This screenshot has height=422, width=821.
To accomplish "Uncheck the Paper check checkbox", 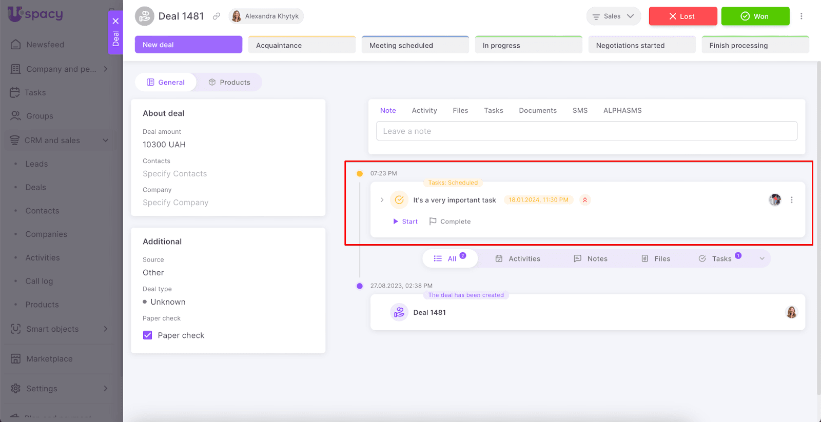I will 148,335.
